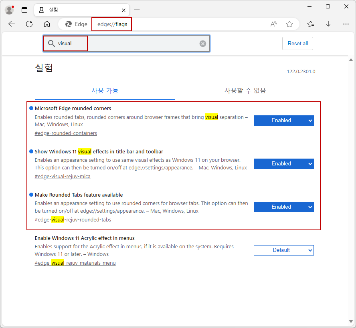Open a new tab with plus button
This screenshot has width=356, height=328.
point(137,10)
